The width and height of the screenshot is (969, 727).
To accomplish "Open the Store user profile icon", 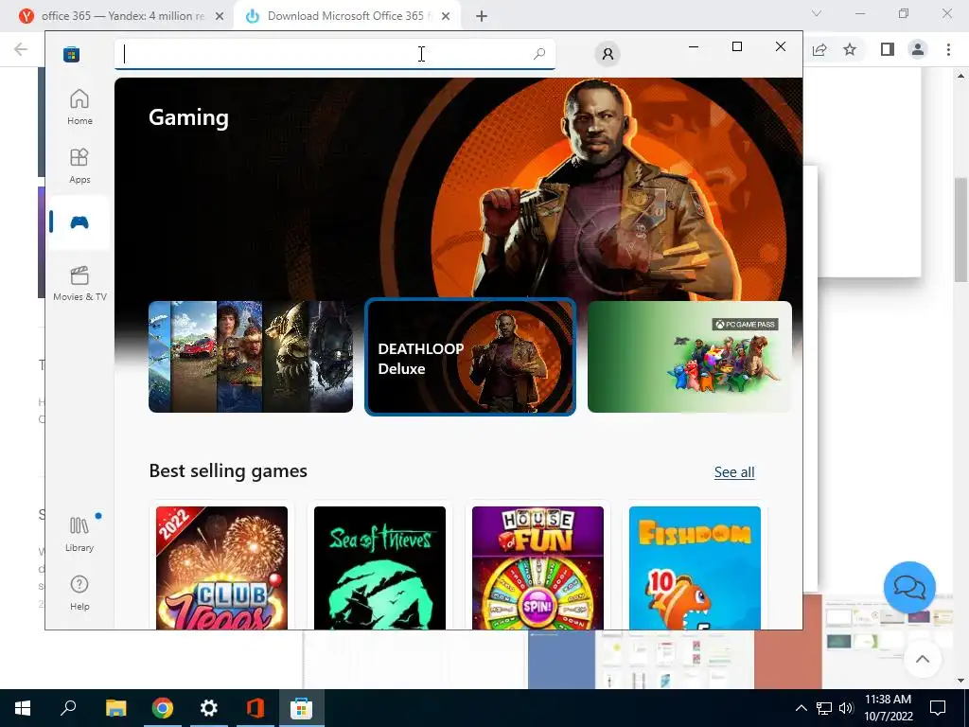I will [608, 54].
